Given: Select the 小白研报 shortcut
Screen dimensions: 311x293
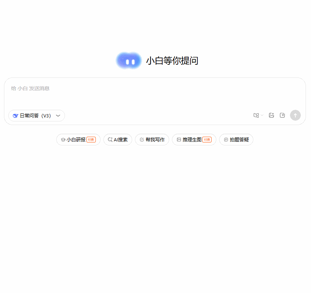Looking at the screenshot, I should (x=78, y=139).
